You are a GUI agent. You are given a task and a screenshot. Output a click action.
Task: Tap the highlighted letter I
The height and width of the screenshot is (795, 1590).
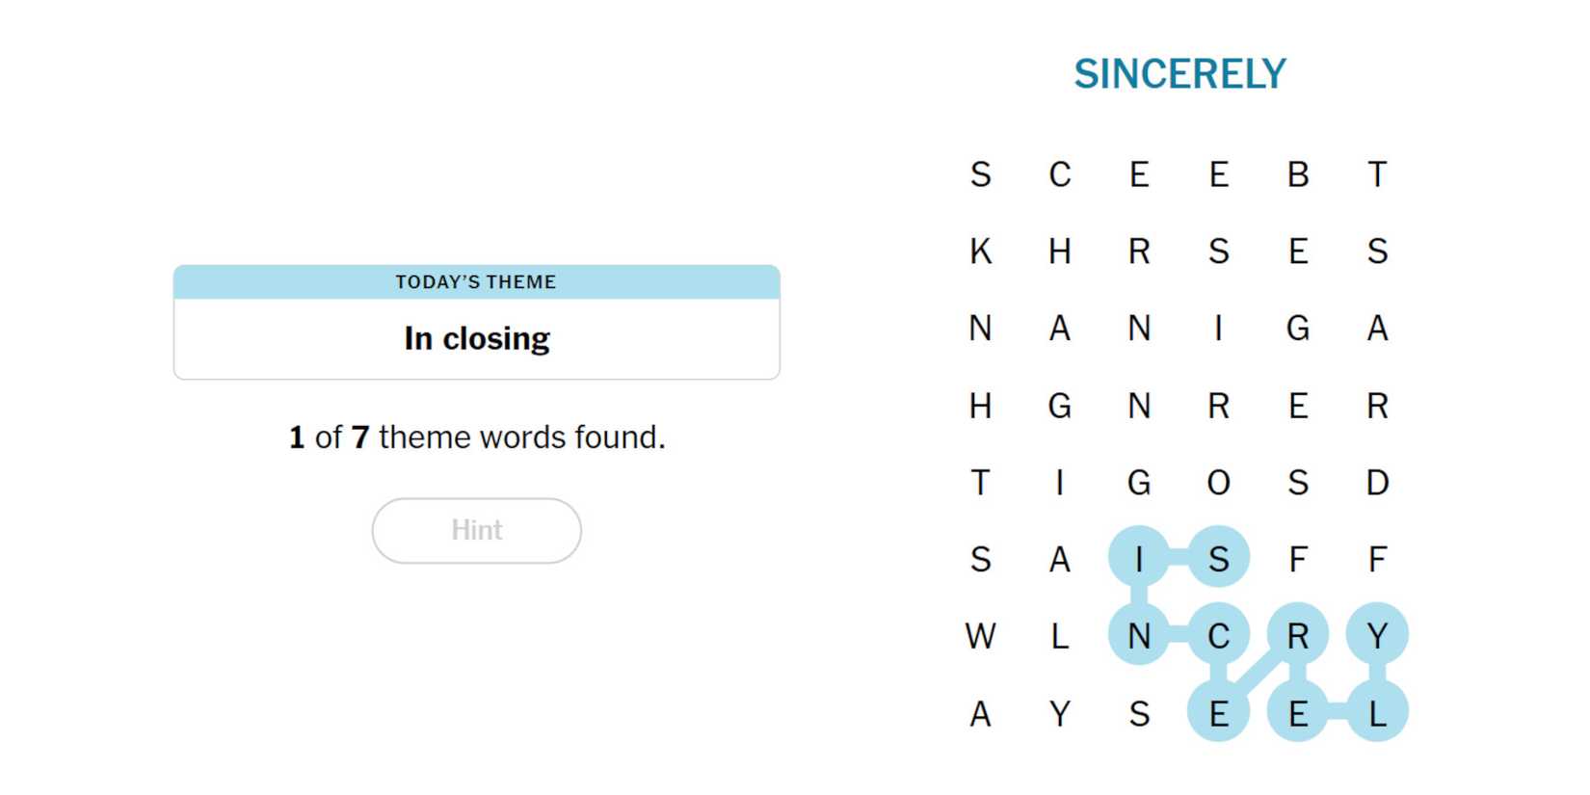pyautogui.click(x=1139, y=559)
